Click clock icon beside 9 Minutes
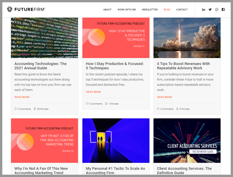 click(x=177, y=109)
